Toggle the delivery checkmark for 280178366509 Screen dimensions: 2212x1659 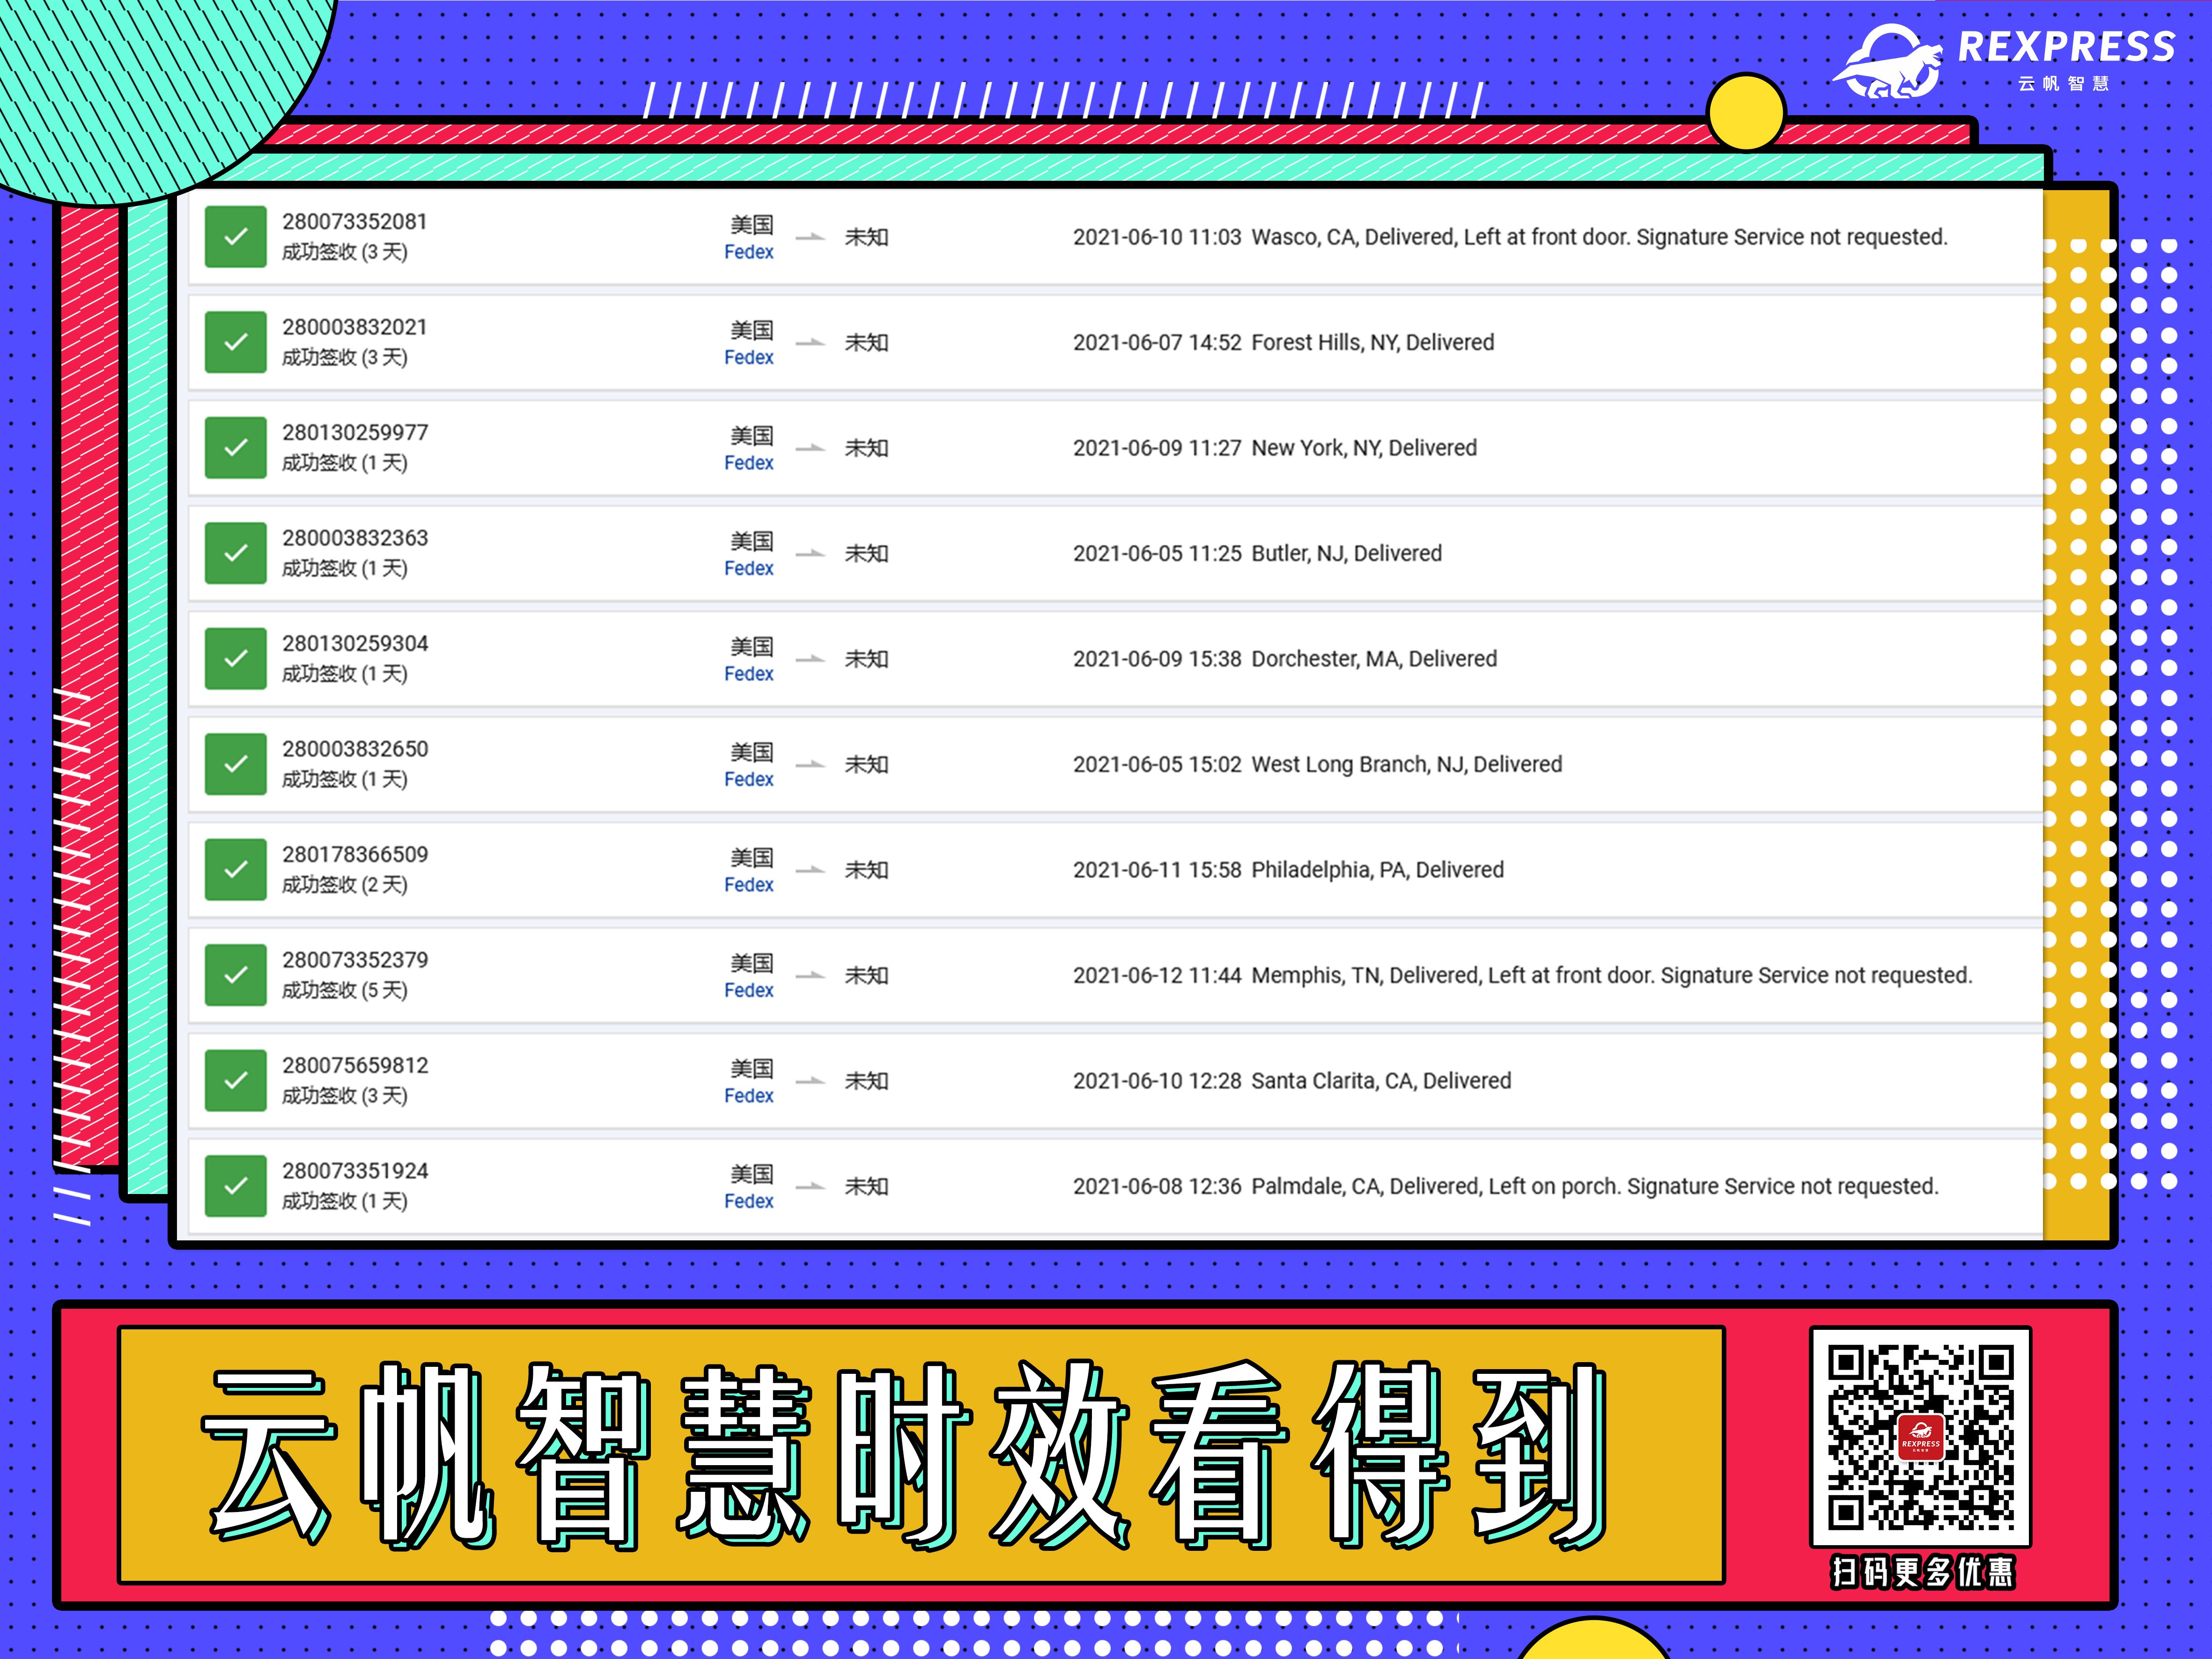(235, 869)
